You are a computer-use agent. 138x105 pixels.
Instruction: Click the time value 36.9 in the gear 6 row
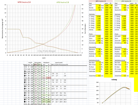tap(39, 102)
